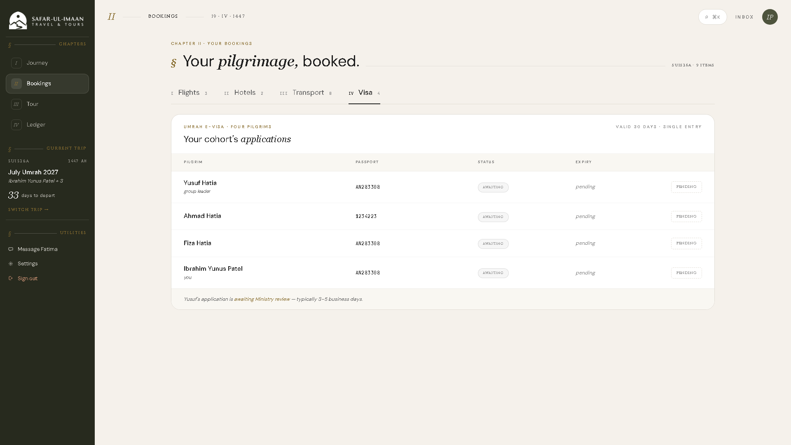Click the section symbol icon before the page heading
This screenshot has height=445, width=791.
(174, 63)
